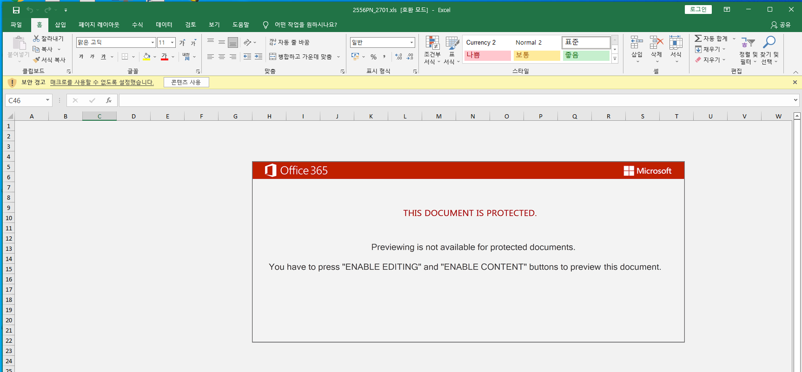Delete cells with 삭제 button
Image resolution: width=802 pixels, height=372 pixels.
pos(656,50)
